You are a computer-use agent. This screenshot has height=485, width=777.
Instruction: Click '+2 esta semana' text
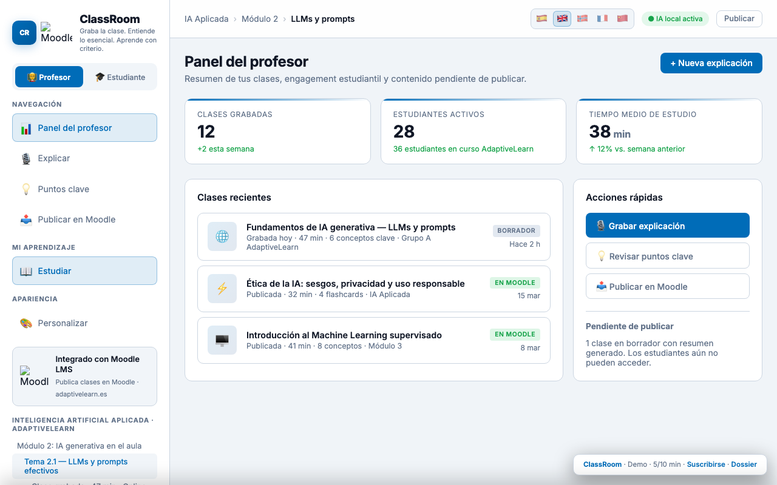tap(226, 149)
